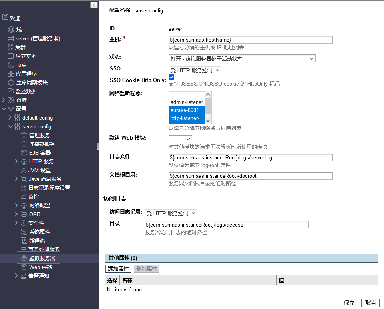Select admin-listener in the listener list

tap(187, 102)
